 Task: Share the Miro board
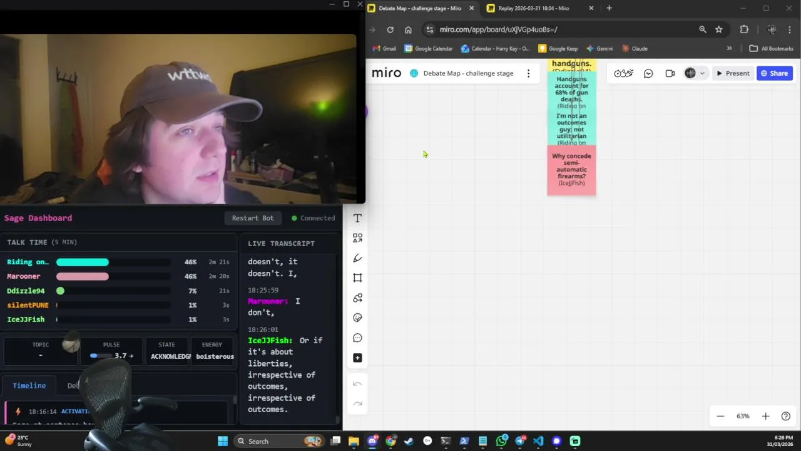pyautogui.click(x=774, y=73)
